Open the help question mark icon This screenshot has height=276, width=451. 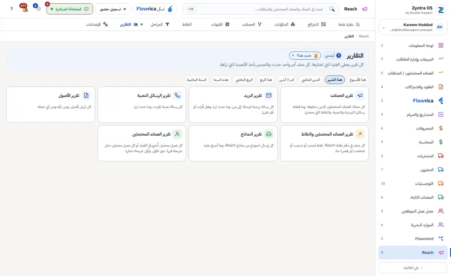(11, 9)
